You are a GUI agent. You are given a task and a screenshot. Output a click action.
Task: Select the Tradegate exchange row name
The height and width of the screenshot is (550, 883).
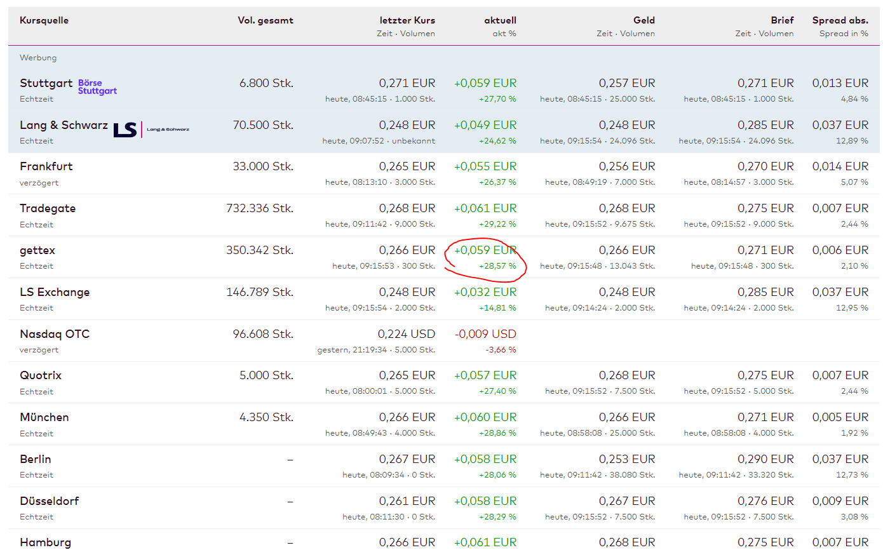pyautogui.click(x=48, y=208)
